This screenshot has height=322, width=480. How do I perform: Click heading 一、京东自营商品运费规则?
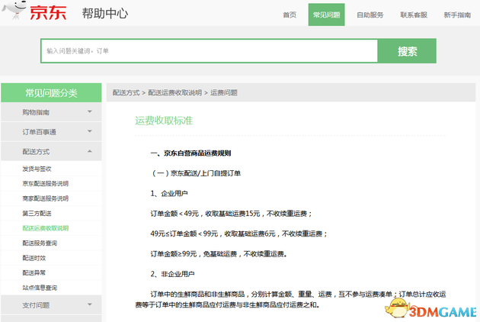[190, 153]
